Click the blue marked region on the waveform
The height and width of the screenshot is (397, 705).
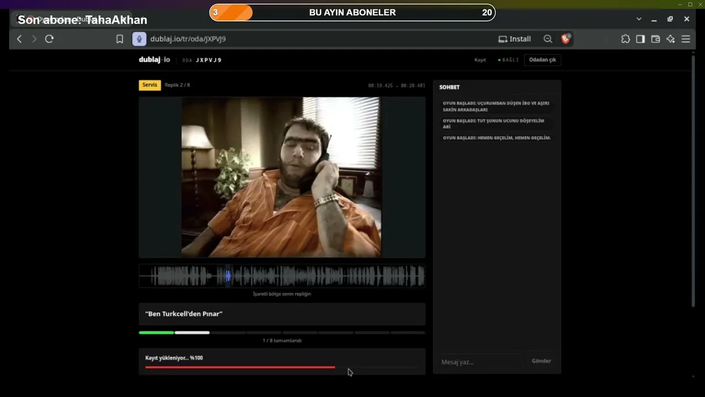(228, 276)
